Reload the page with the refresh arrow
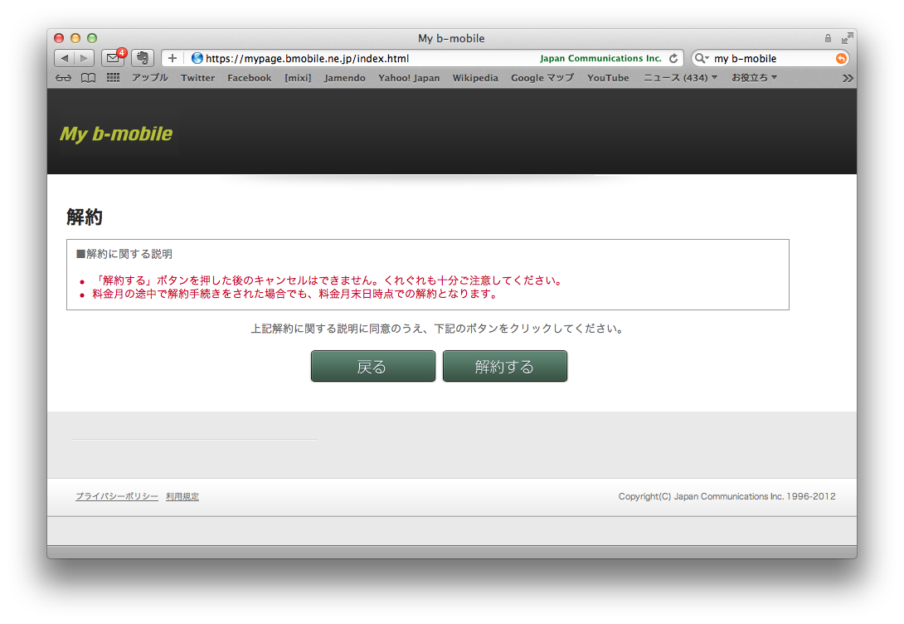Image resolution: width=904 pixels, height=624 pixels. [x=673, y=58]
